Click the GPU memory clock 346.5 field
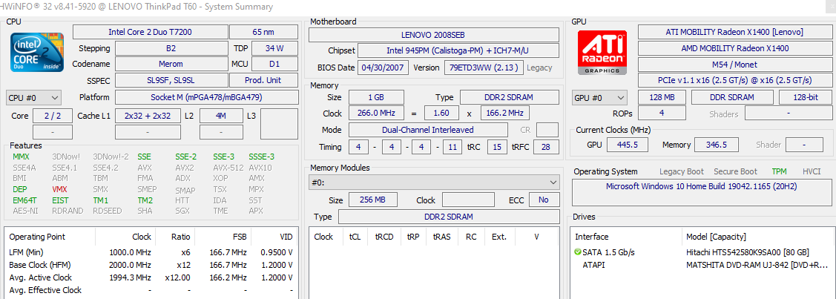 point(717,145)
